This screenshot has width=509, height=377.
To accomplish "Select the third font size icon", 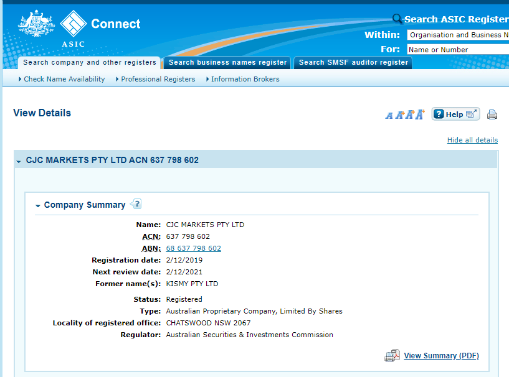I will click(x=410, y=114).
